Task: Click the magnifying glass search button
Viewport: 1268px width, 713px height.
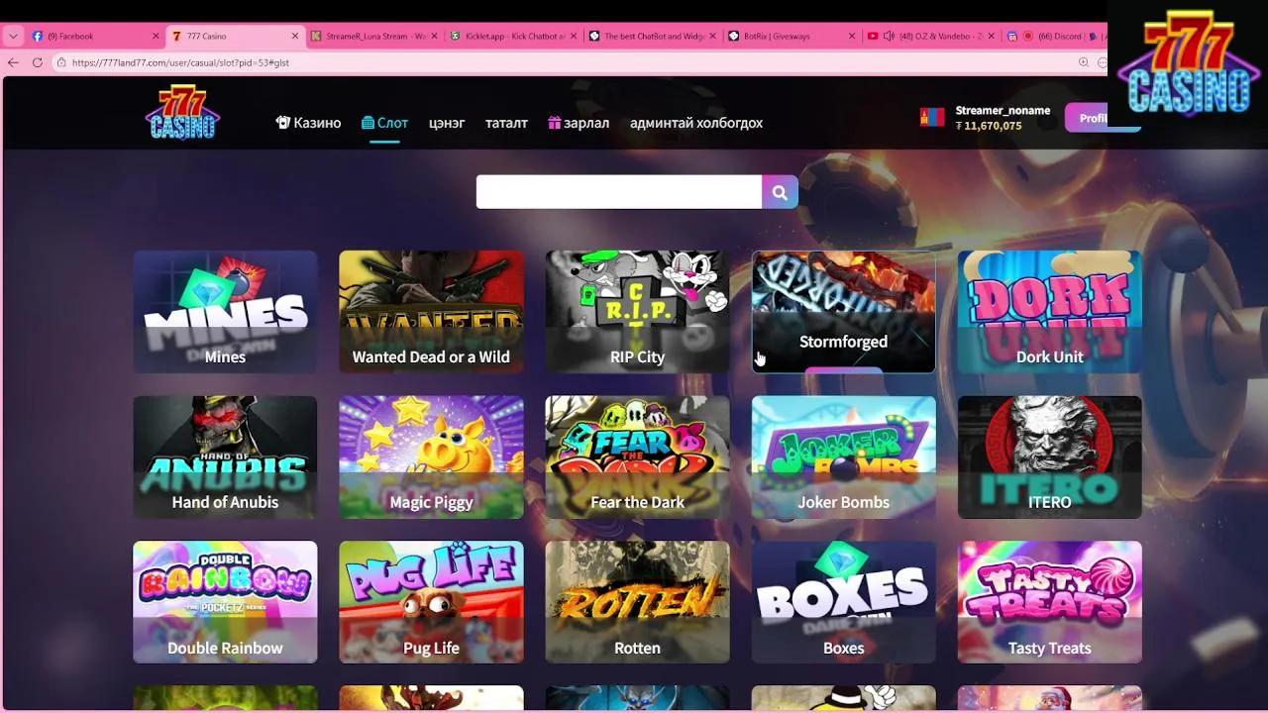Action: [x=779, y=191]
